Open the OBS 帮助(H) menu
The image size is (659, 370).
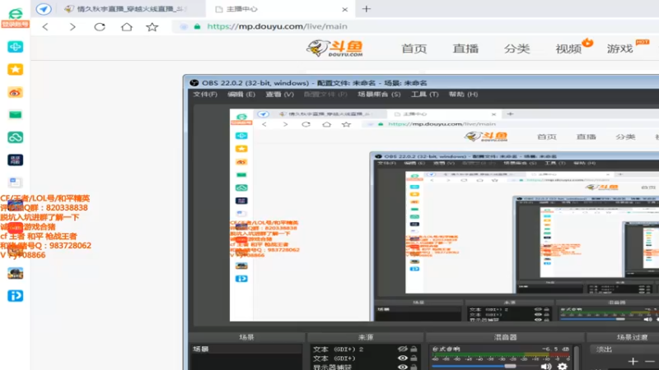(463, 94)
